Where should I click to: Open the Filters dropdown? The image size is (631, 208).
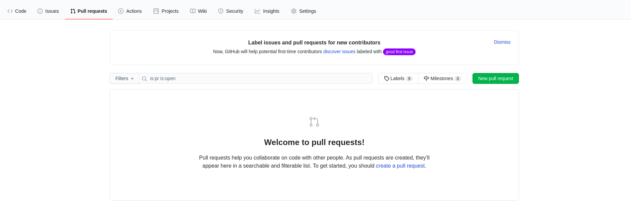[x=125, y=78]
